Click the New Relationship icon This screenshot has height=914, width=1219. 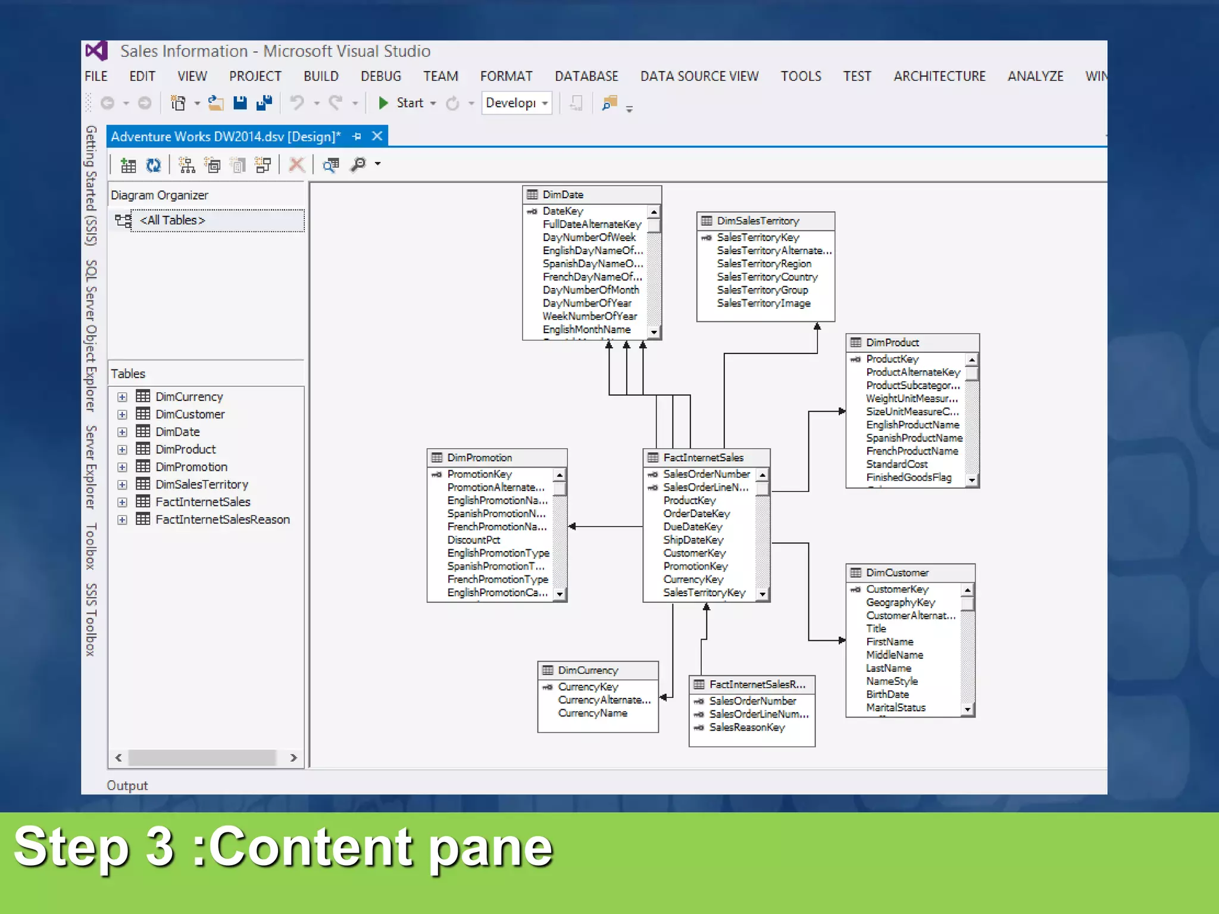point(263,165)
